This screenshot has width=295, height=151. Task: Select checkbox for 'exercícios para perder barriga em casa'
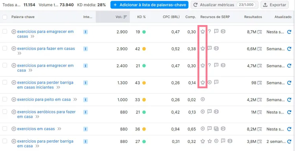point(5,141)
